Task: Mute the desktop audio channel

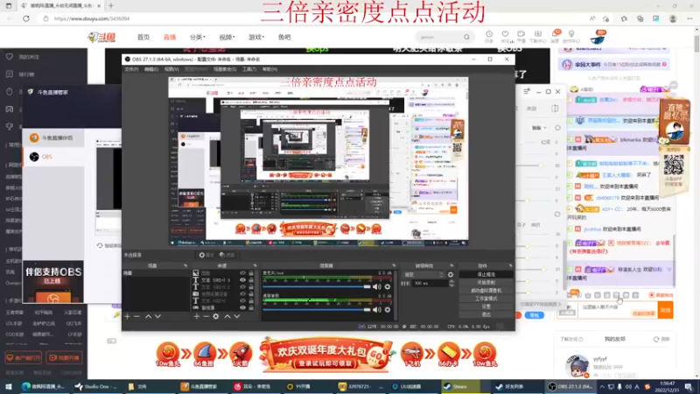Action: [x=377, y=310]
